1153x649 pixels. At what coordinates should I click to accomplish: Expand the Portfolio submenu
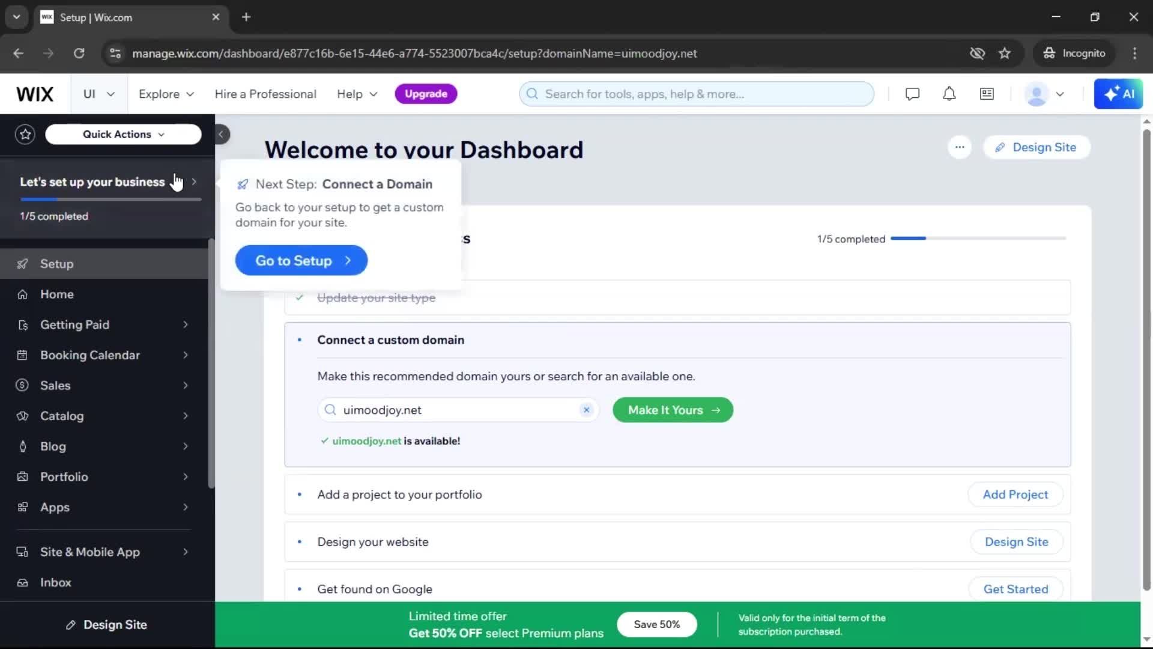pyautogui.click(x=186, y=477)
